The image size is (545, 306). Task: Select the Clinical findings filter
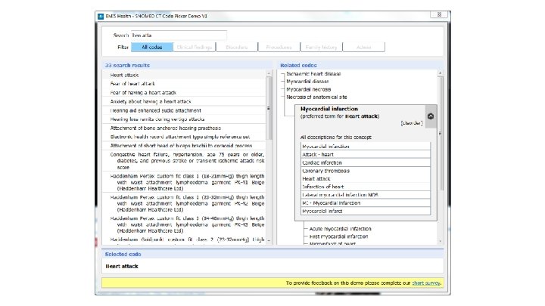[x=195, y=47]
